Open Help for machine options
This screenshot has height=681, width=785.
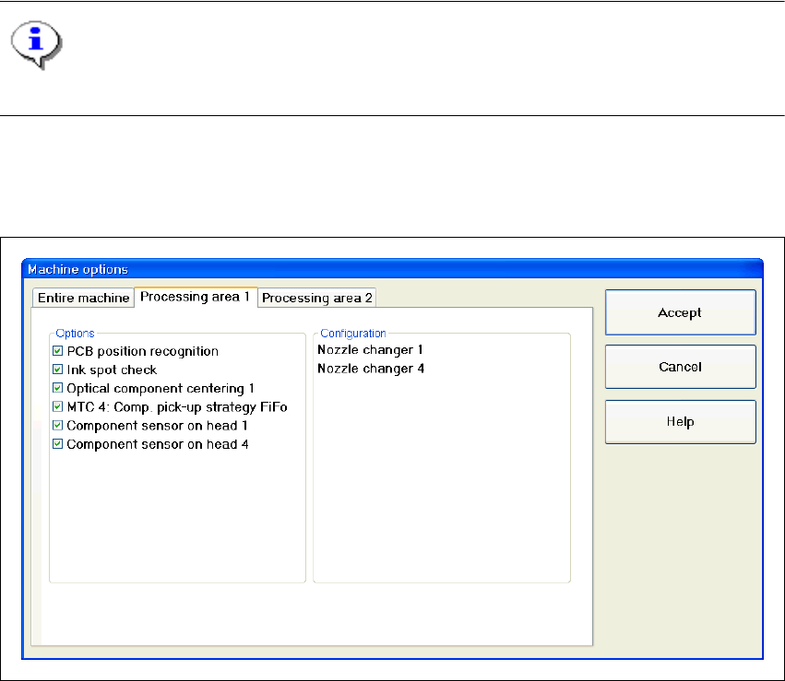click(x=680, y=422)
